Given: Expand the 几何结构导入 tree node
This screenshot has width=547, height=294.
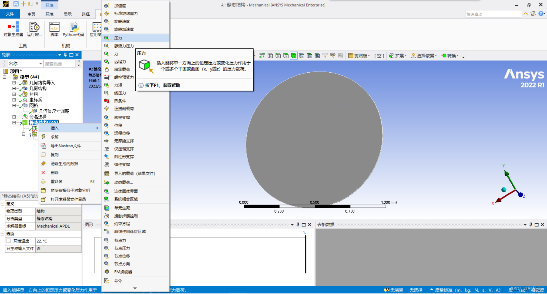Looking at the screenshot, I should point(14,83).
